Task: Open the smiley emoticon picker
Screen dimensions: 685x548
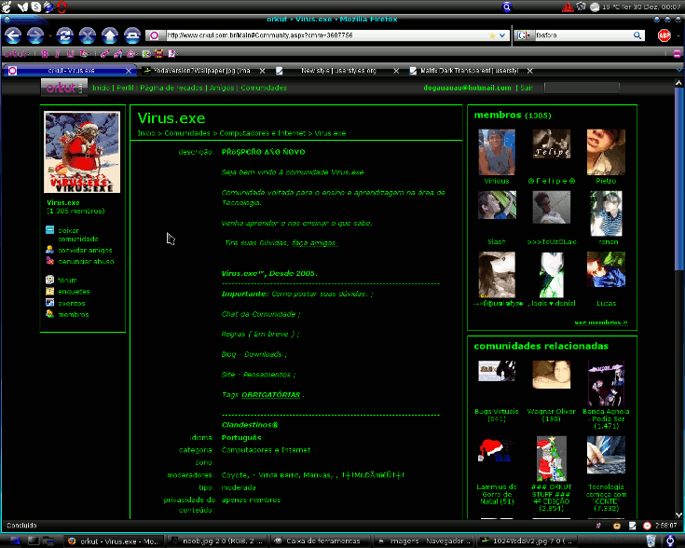Action: [130, 54]
